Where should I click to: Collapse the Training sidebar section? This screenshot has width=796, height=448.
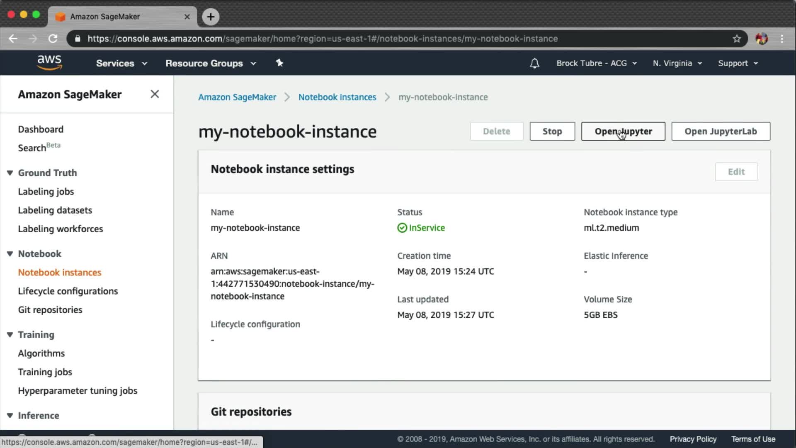[x=10, y=334]
